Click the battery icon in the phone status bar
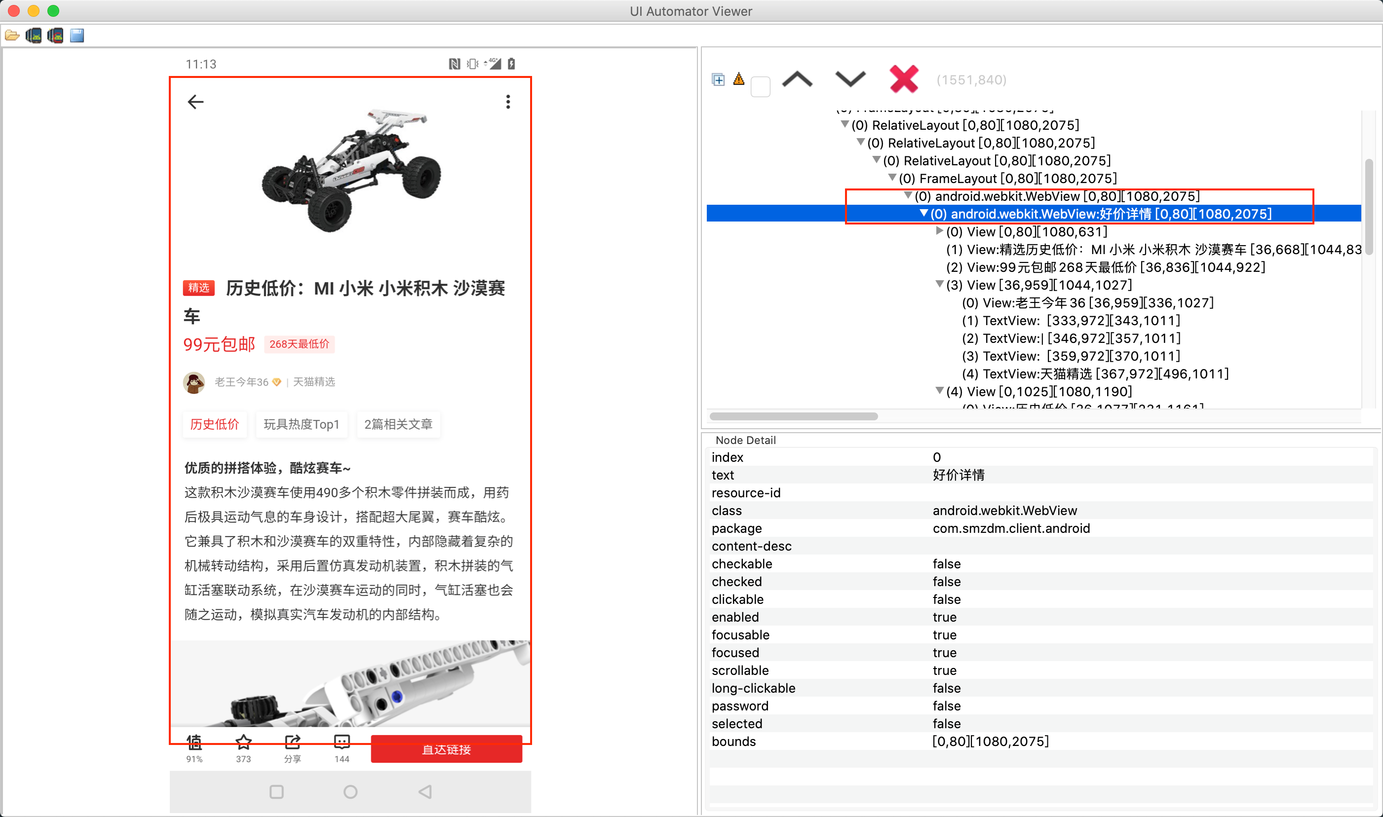 512,64
